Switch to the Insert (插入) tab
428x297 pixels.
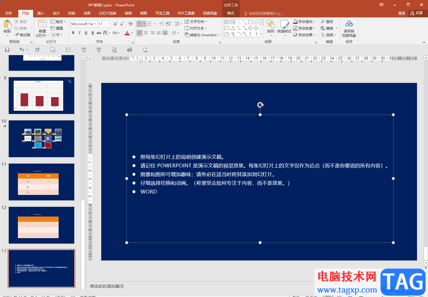41,13
